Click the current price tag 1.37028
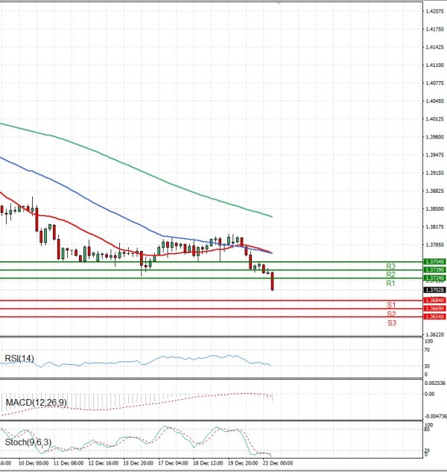 point(434,290)
